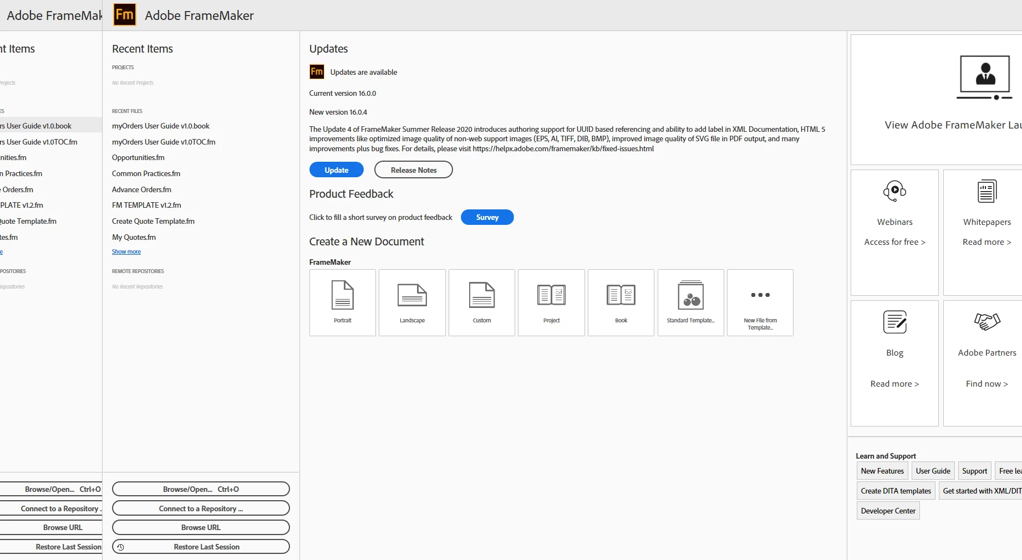This screenshot has width=1022, height=560.
Task: Open myOrders User Guide v1.0.book
Action: pyautogui.click(x=161, y=126)
